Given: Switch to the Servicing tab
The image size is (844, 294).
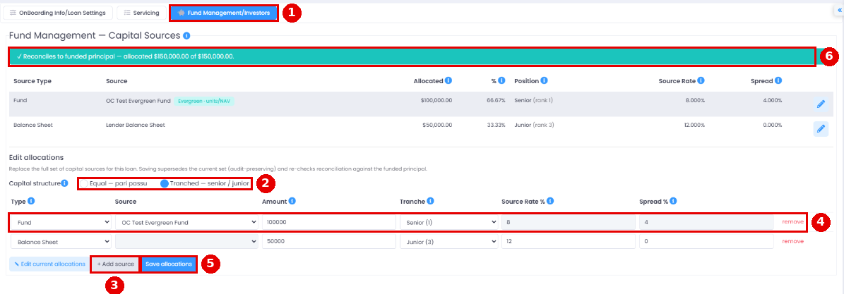Looking at the screenshot, I should (x=142, y=13).
